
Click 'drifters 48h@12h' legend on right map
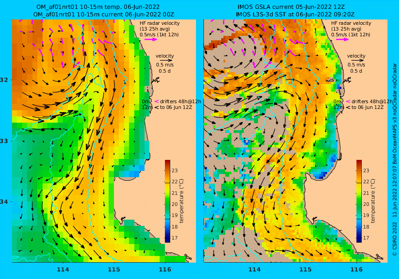click(372, 101)
